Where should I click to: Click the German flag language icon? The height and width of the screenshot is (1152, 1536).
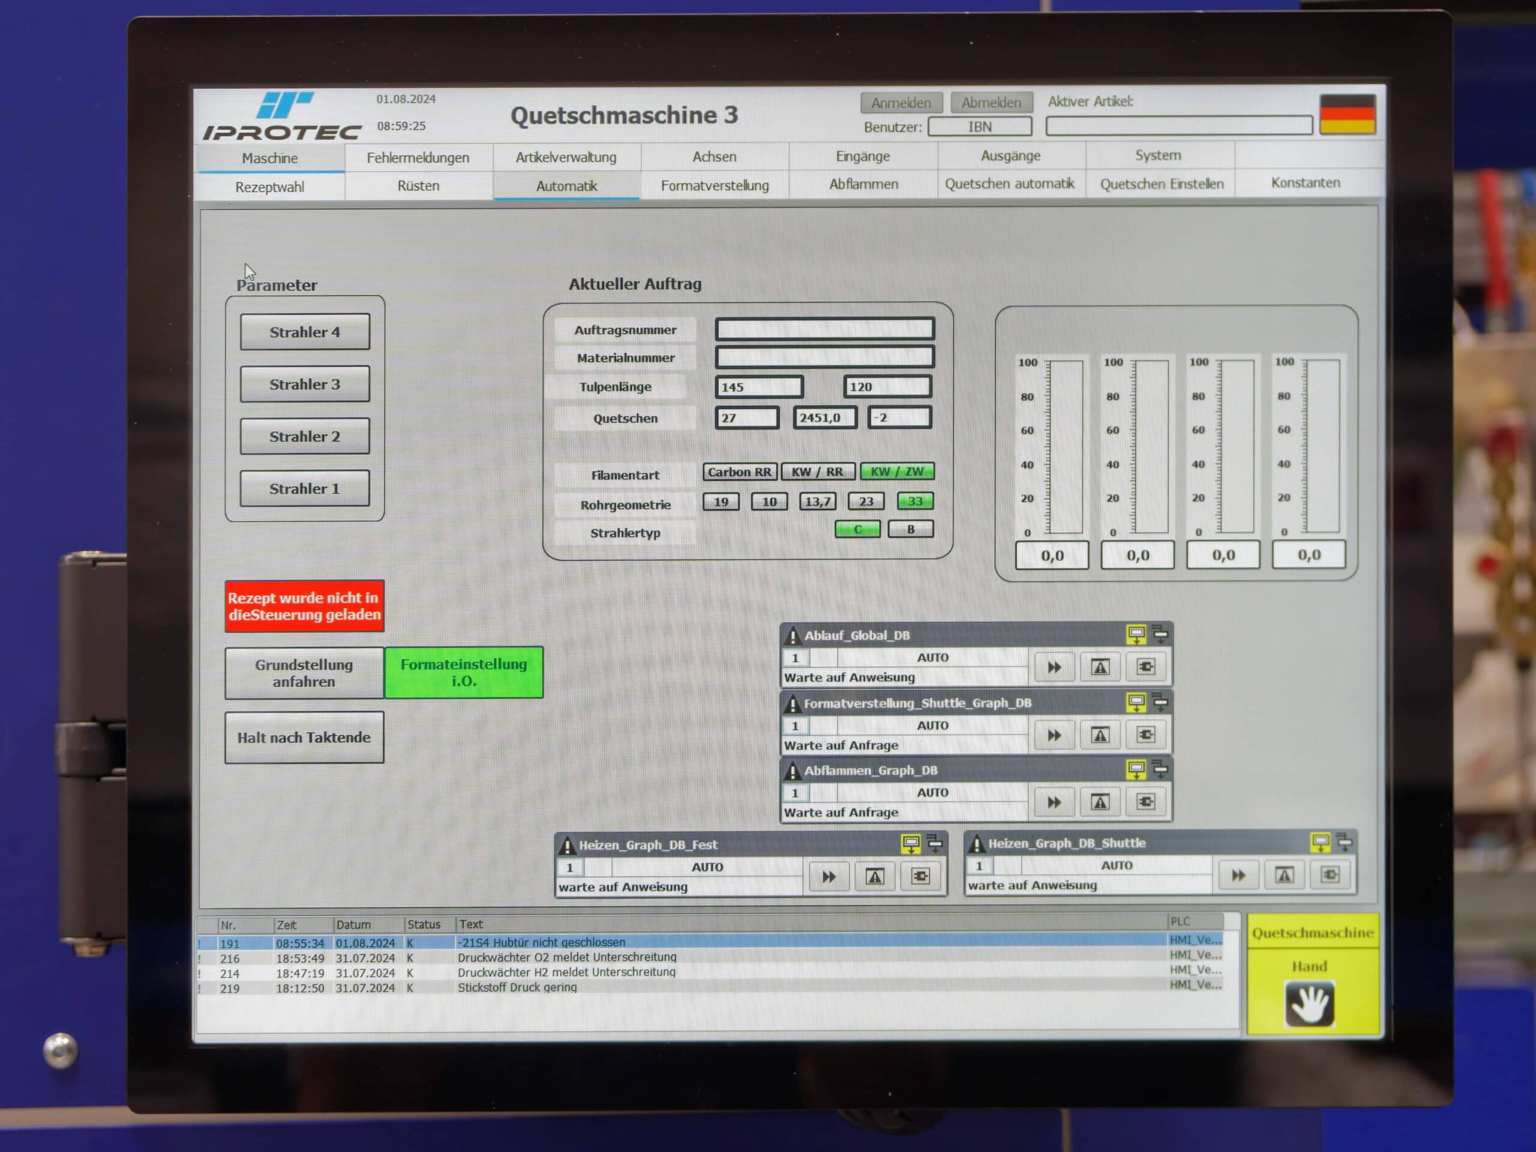pos(1347,114)
